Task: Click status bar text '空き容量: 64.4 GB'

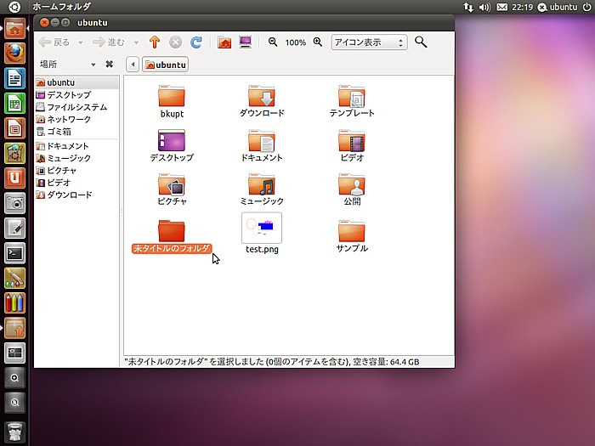Action: coord(386,362)
